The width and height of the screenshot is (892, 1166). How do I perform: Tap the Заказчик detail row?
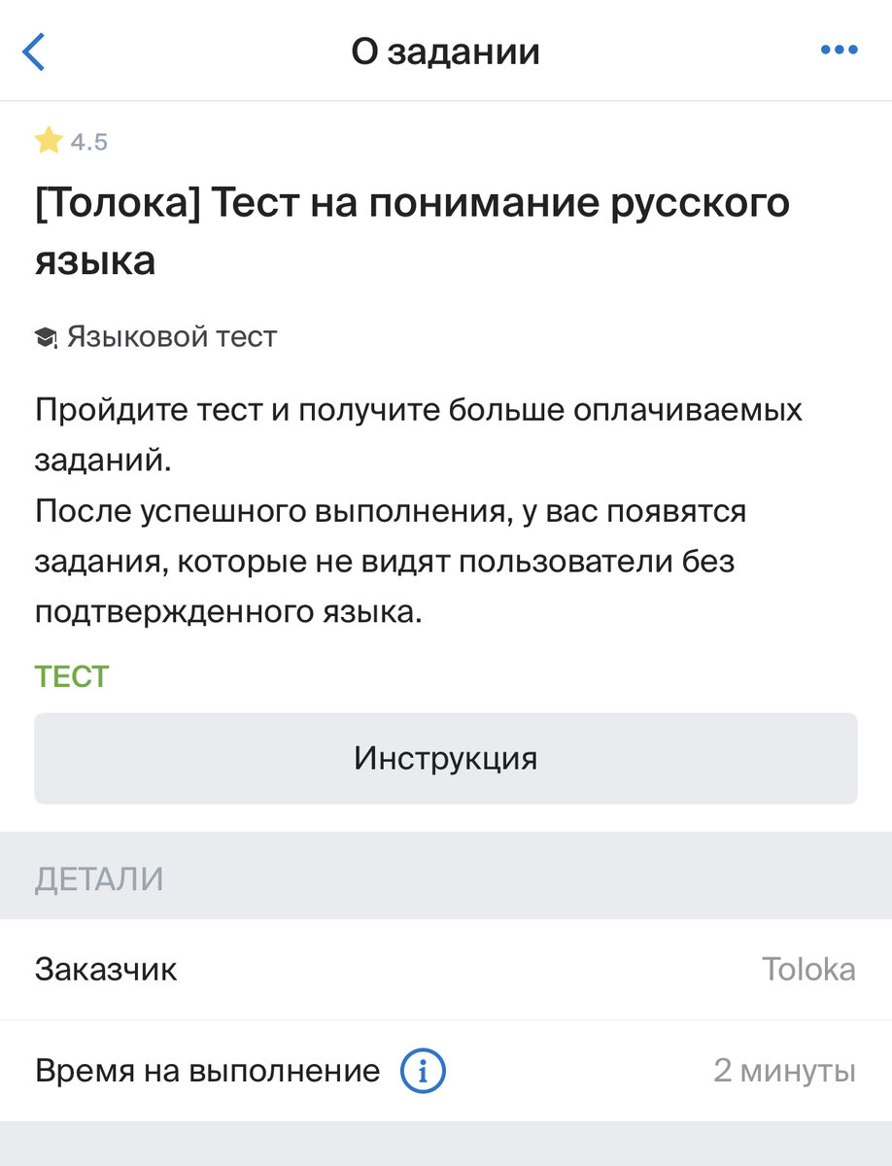pos(104,969)
